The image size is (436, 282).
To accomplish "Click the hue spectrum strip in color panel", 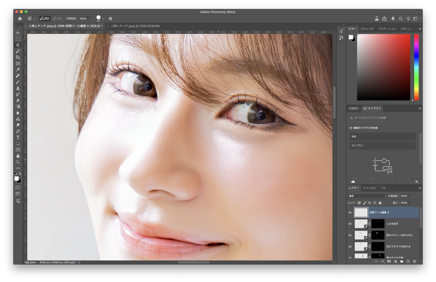I will pyautogui.click(x=416, y=67).
